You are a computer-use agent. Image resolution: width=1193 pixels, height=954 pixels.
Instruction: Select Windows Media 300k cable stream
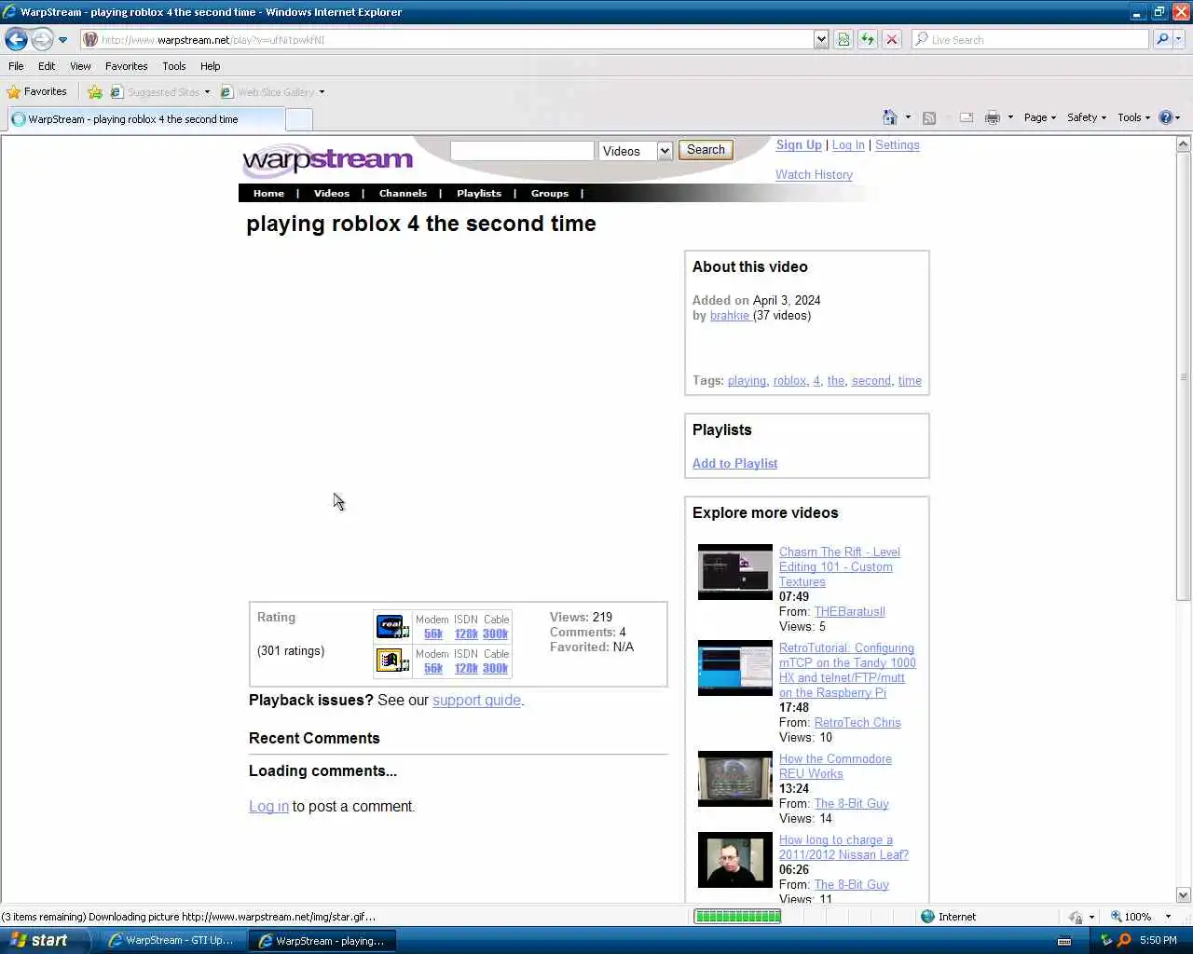click(495, 669)
